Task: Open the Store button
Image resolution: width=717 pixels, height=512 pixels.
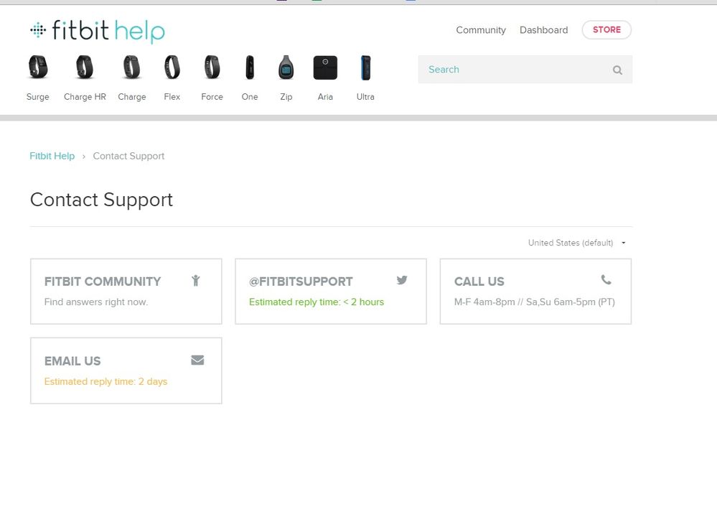Action: (606, 29)
